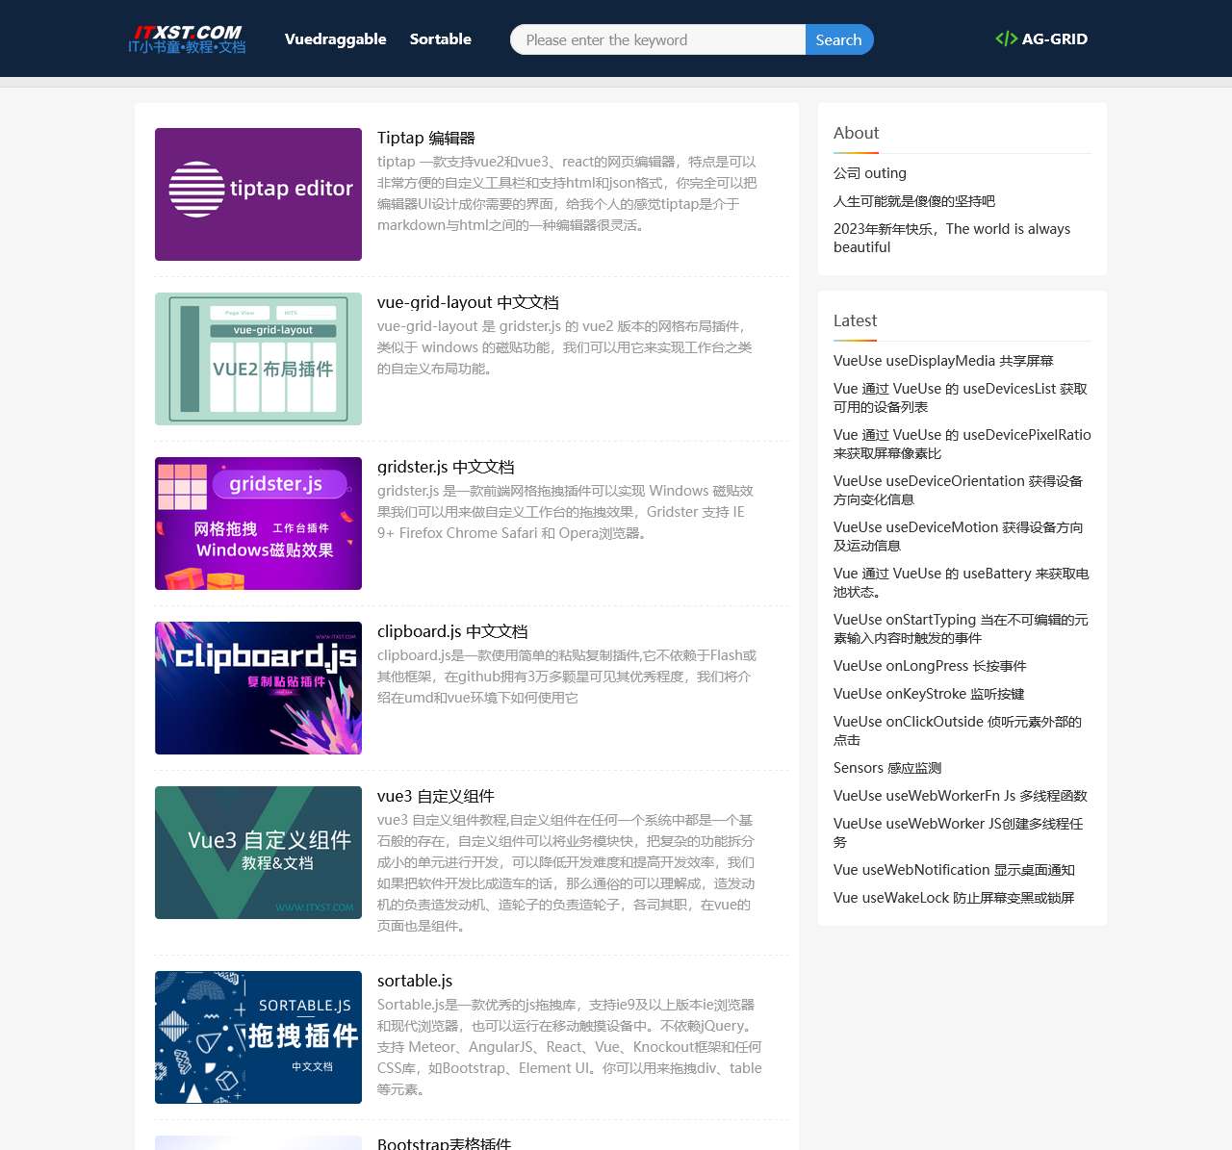Viewport: 1232px width, 1150px height.
Task: Open the useWebWorkerFn article link
Action: point(961,796)
